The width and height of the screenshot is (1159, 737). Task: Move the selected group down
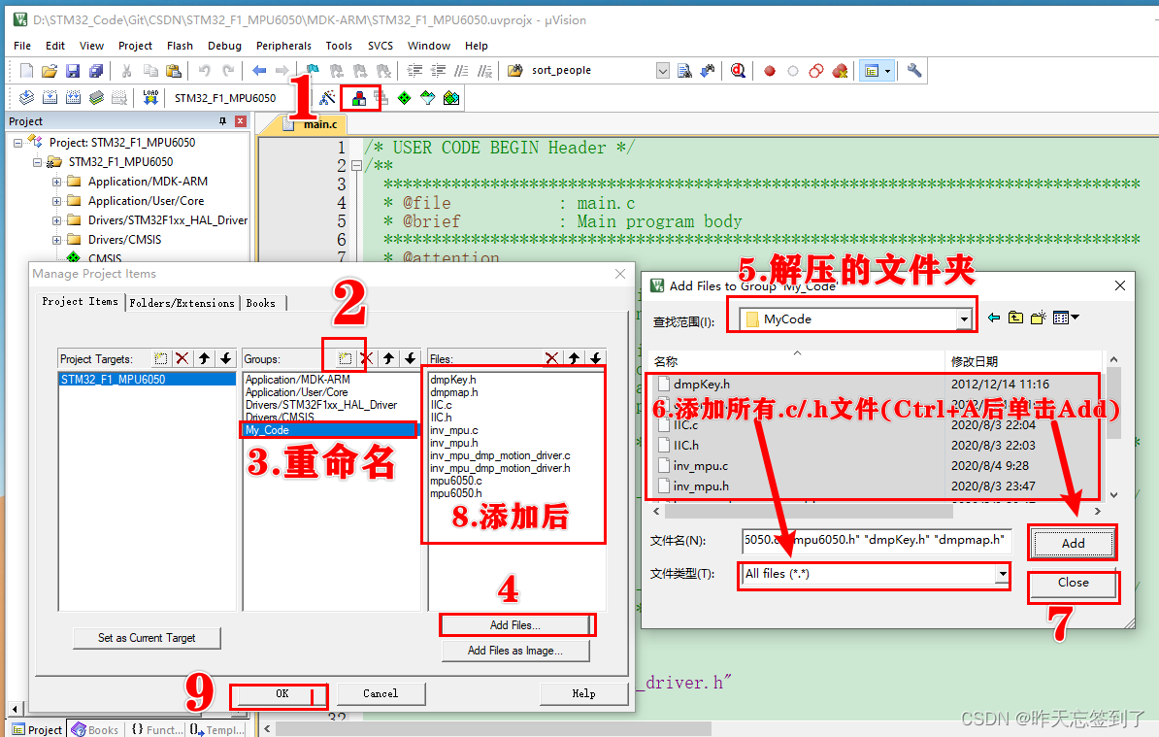411,358
